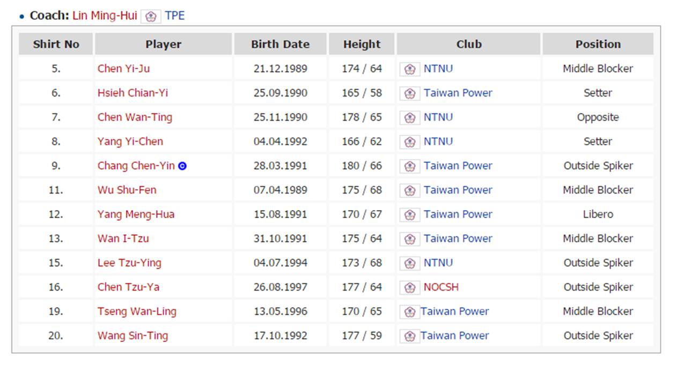The width and height of the screenshot is (677, 366).
Task: Click the club flag icon in Chang Chen-Yin's row
Action: (410, 166)
